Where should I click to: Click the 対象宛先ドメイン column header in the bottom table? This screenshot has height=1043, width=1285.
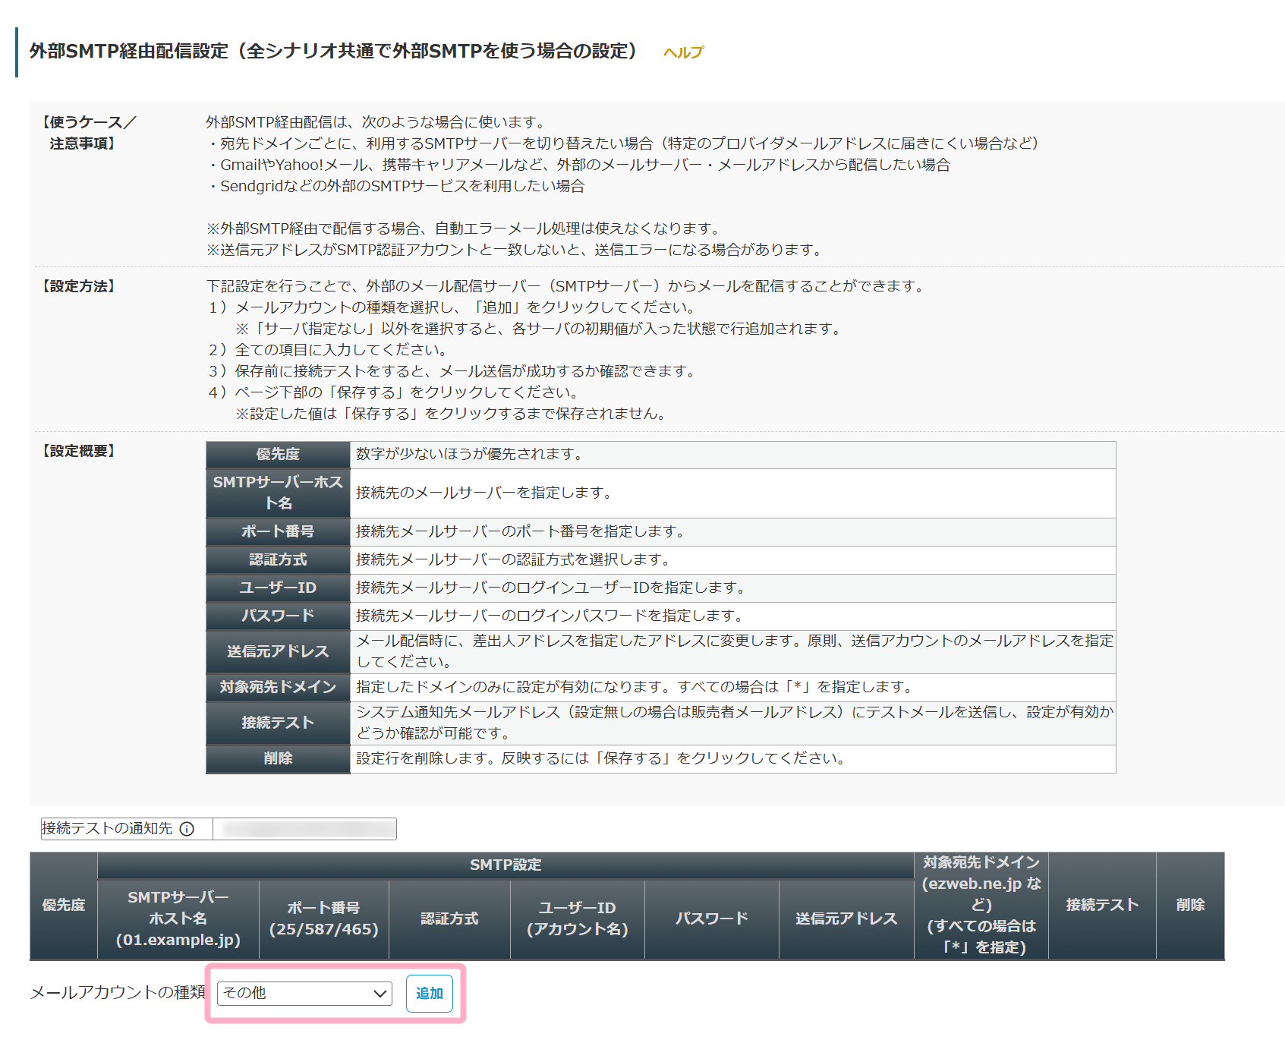(981, 906)
